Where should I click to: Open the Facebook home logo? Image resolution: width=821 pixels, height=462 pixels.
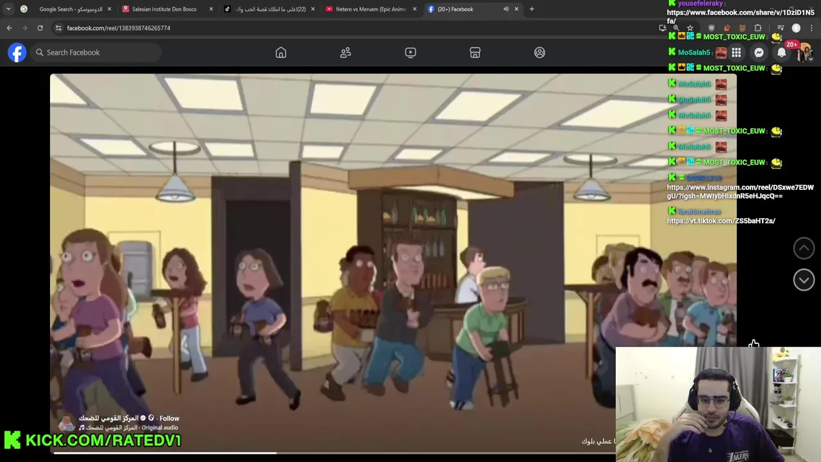(17, 53)
